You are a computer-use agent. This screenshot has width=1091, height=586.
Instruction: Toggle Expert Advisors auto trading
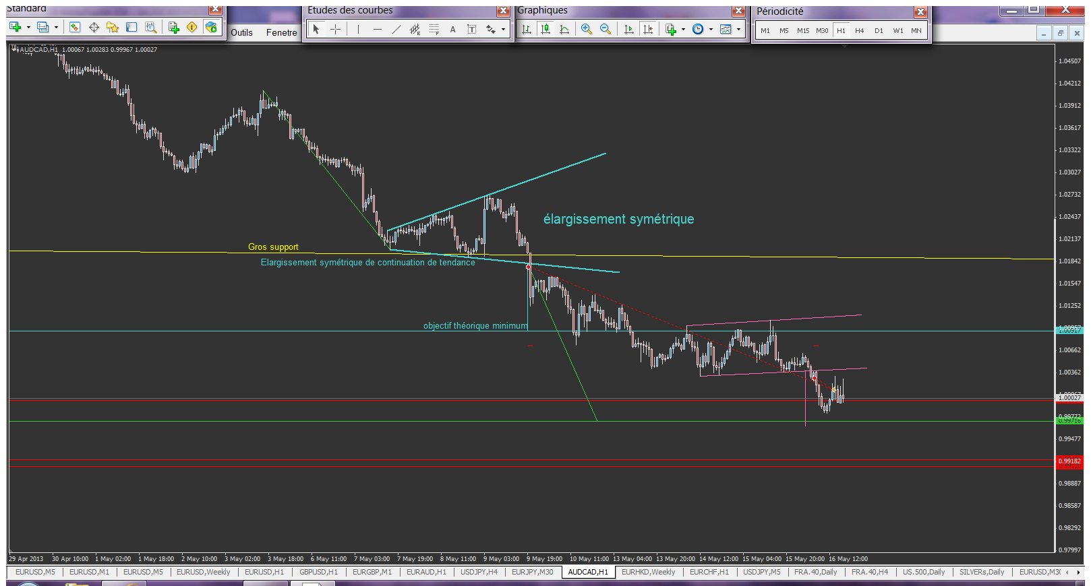(x=211, y=27)
